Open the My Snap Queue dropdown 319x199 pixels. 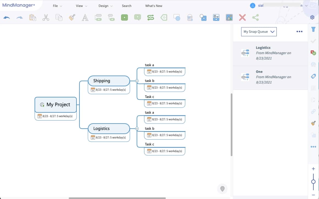click(259, 32)
